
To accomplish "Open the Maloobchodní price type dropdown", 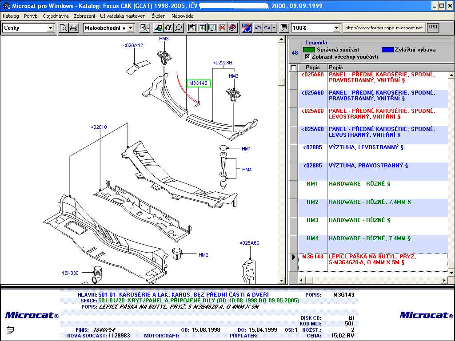I will [131, 28].
